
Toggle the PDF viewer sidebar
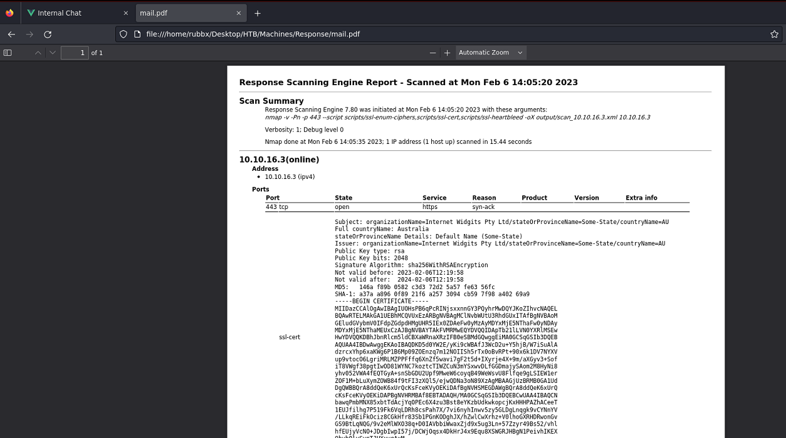point(8,53)
